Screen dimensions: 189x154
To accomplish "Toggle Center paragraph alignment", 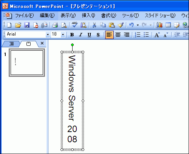I will [x=118, y=35].
